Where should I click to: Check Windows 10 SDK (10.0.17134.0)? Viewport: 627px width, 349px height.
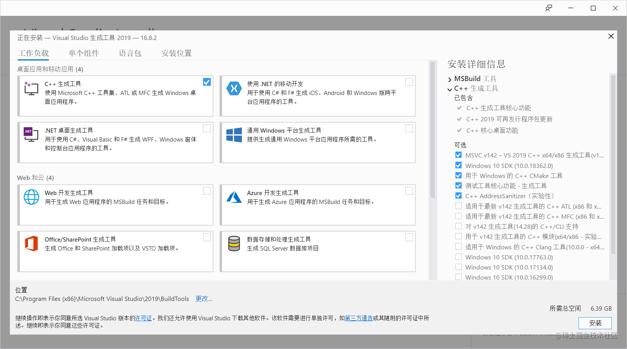coord(459,267)
